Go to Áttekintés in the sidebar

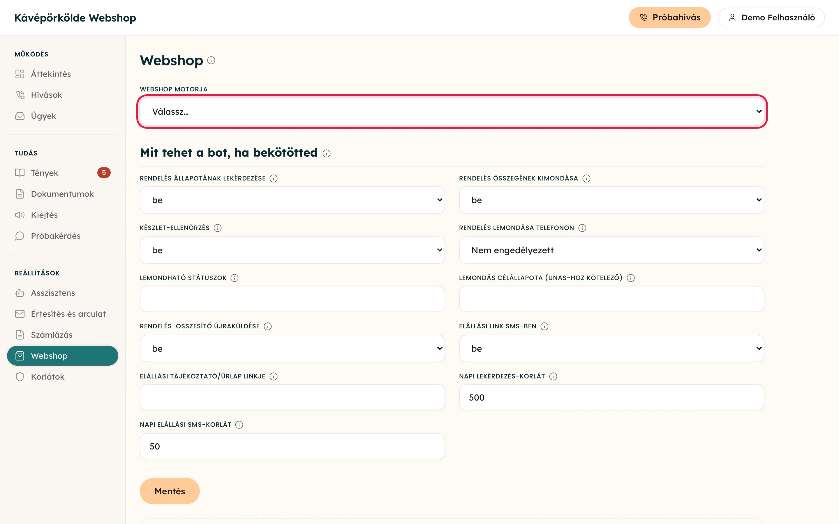[62, 74]
